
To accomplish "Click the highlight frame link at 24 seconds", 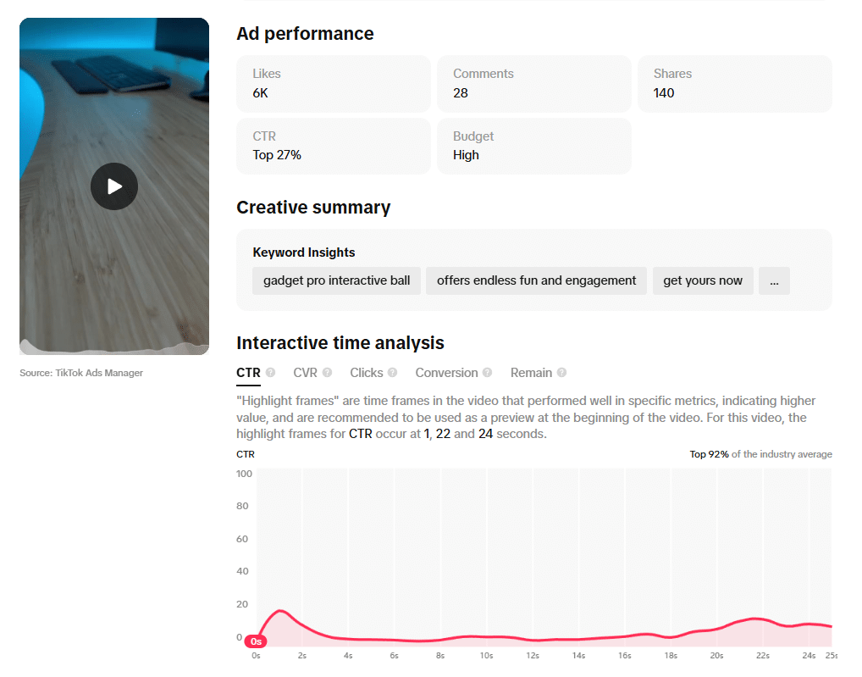I will click(486, 433).
